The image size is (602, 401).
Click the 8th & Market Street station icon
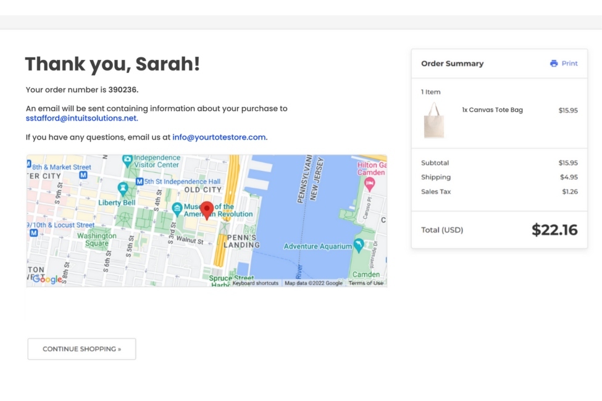(29, 164)
